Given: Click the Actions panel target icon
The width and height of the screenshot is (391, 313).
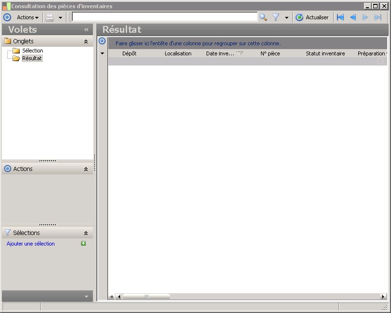Looking at the screenshot, I should [8, 169].
